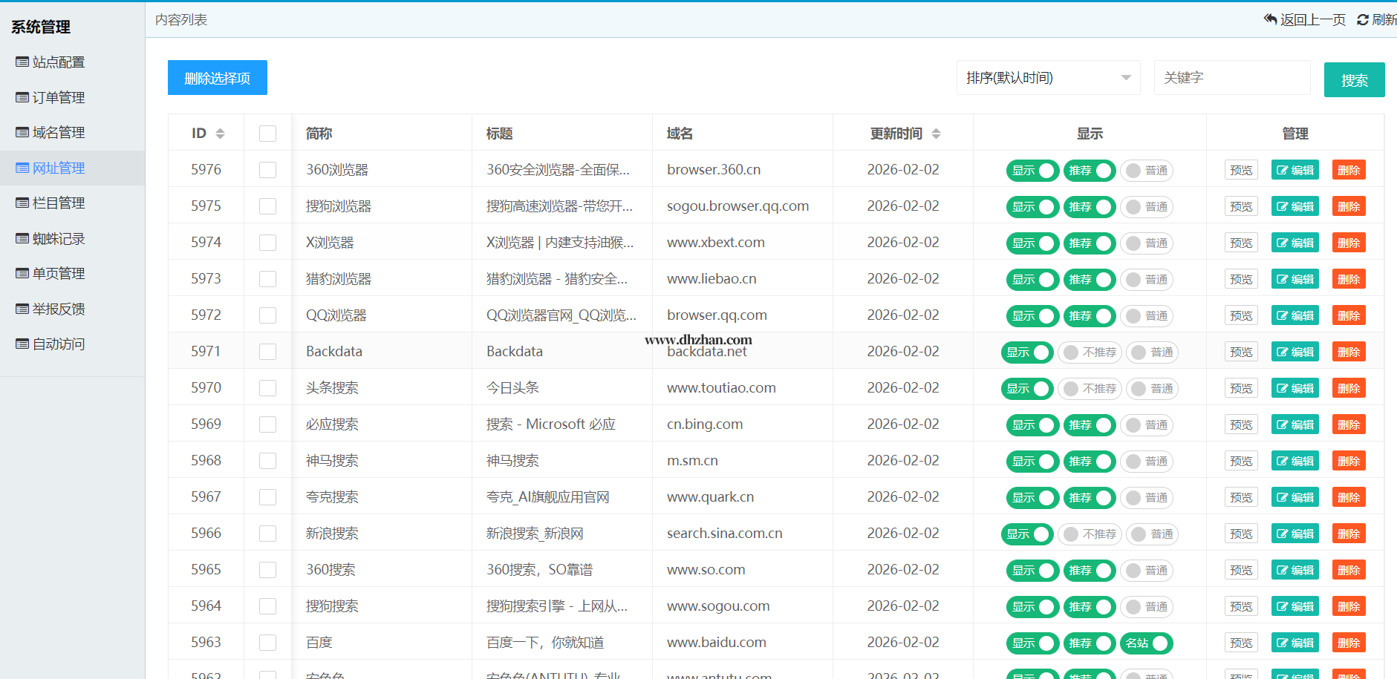This screenshot has width=1397, height=679.
Task: Click the 编辑 pencil button for 360浏览器 row
Action: tap(1295, 171)
